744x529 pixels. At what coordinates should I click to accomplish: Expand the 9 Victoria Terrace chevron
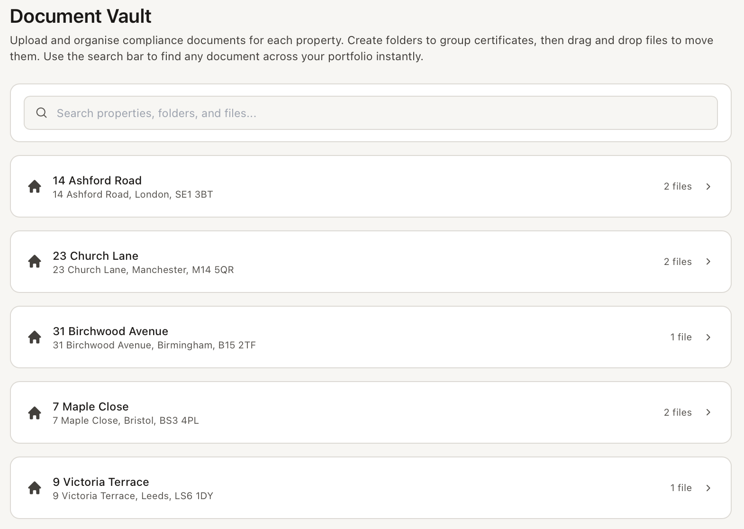pyautogui.click(x=708, y=488)
